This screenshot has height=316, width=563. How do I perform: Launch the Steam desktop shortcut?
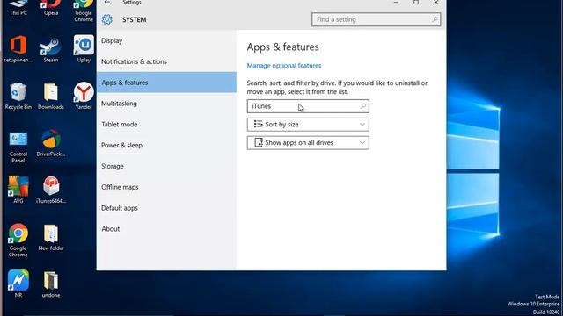click(x=51, y=49)
